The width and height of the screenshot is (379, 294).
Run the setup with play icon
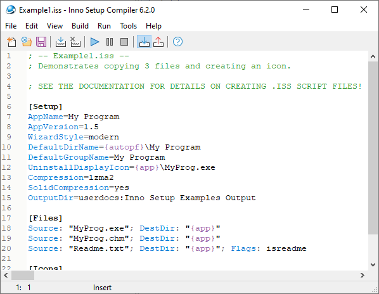pos(94,42)
